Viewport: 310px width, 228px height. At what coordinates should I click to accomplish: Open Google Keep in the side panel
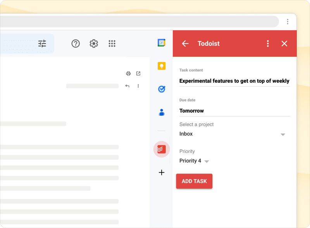pos(162,66)
